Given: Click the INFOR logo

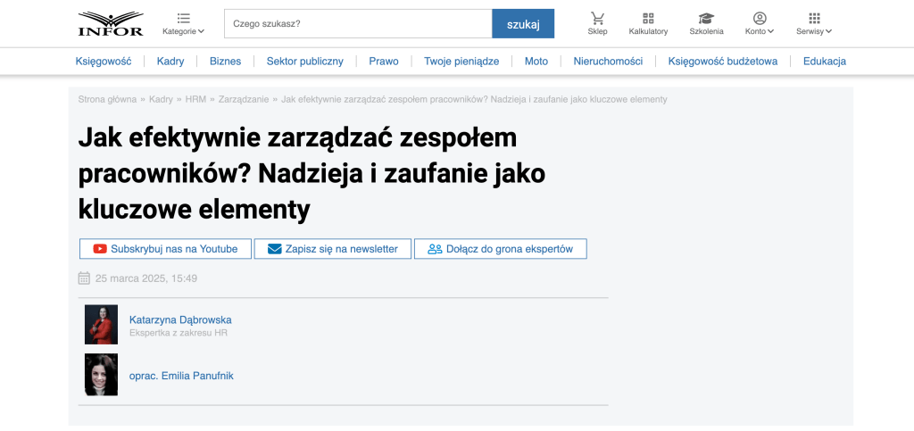Looking at the screenshot, I should coord(110,23).
